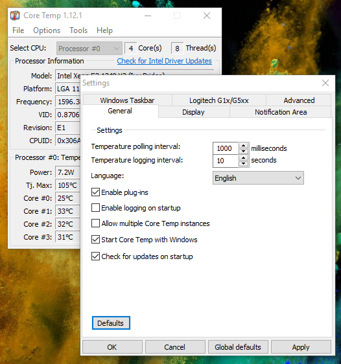Increase the temperature polling interval
341x364 pixels.
[244, 146]
